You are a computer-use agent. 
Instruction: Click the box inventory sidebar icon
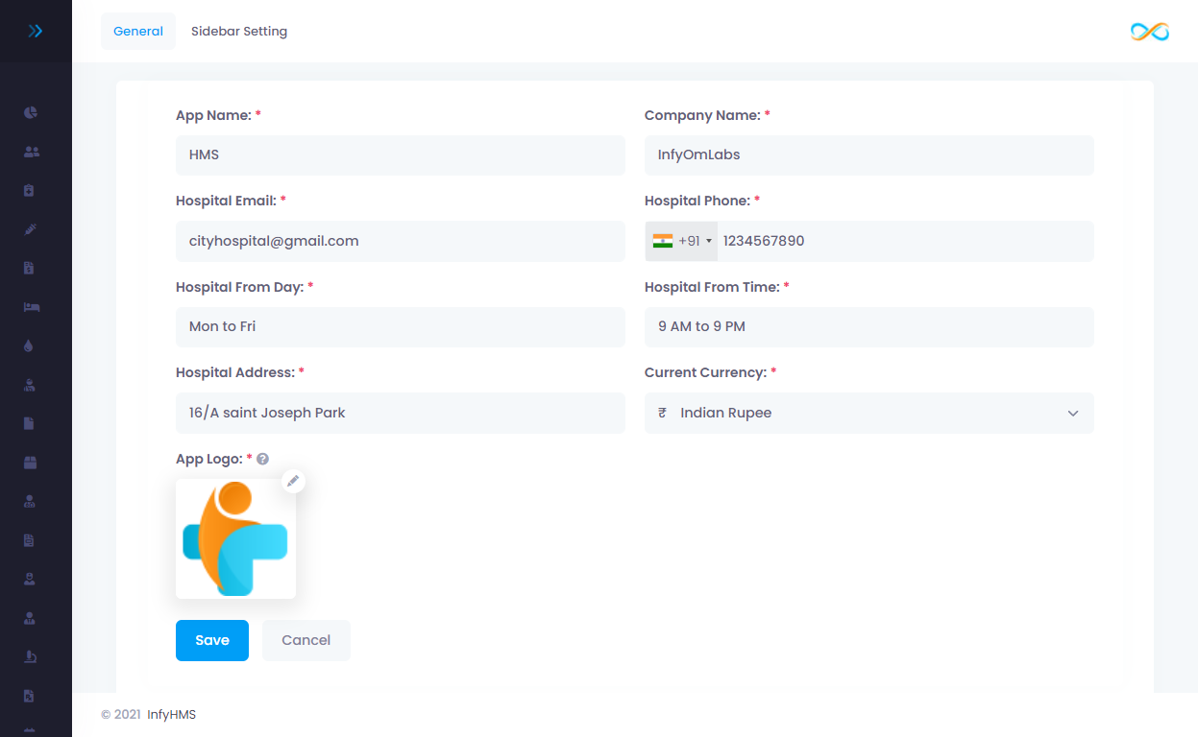pyautogui.click(x=31, y=463)
